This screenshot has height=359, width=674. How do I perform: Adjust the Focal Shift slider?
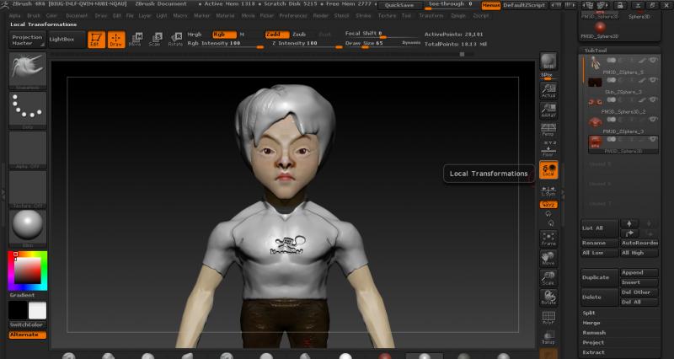pyautogui.click(x=382, y=34)
